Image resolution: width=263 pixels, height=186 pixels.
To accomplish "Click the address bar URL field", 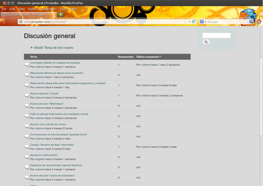I will (103, 22).
